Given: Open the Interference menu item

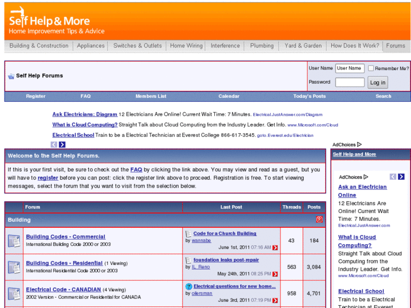Looking at the screenshot, I should tap(225, 46).
